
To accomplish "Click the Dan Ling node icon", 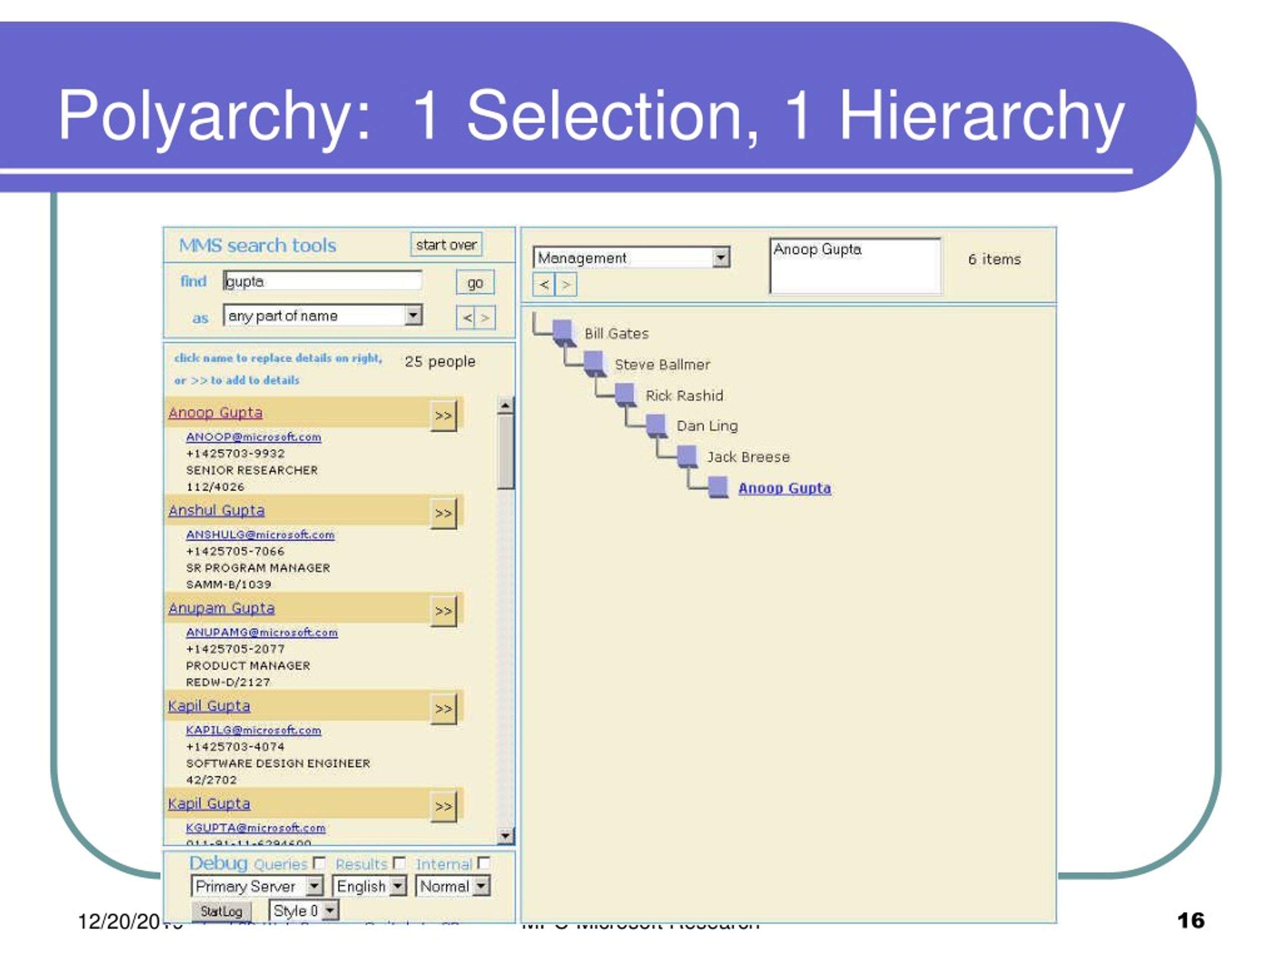I will coord(657,426).
